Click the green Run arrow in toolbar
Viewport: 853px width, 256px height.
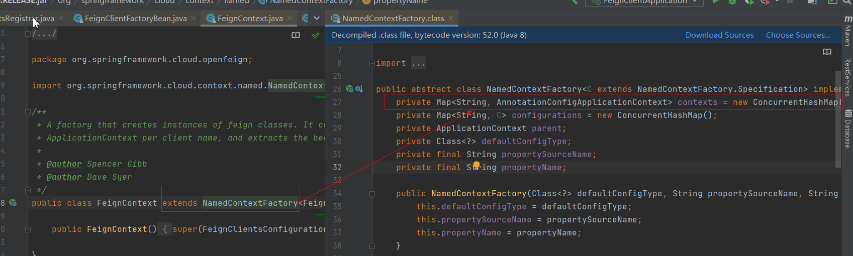(715, 2)
